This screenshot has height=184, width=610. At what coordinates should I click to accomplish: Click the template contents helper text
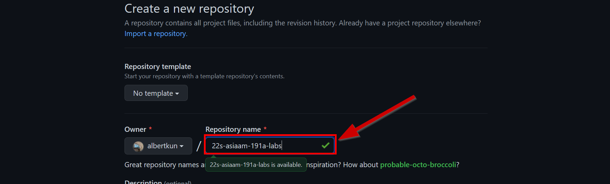(204, 76)
